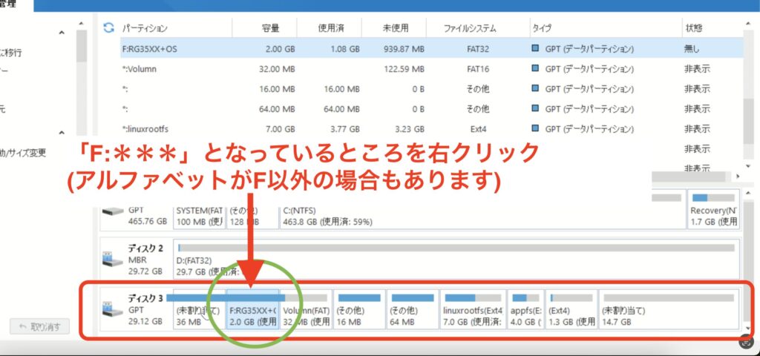Click the FAT16 file system cell
760x356 pixels.
point(478,69)
